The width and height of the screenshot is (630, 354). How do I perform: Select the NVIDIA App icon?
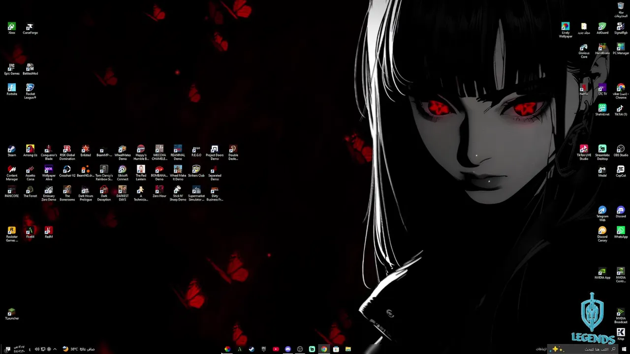click(x=602, y=274)
